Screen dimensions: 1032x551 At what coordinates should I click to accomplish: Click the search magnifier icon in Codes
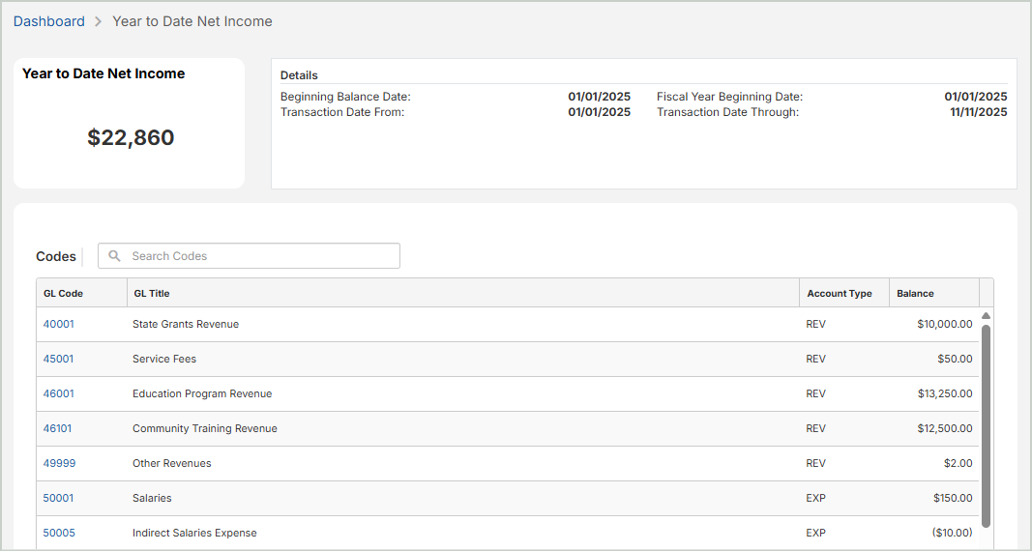(115, 256)
